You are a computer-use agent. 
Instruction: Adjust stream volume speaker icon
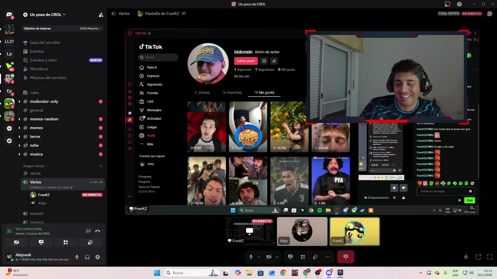(466, 257)
